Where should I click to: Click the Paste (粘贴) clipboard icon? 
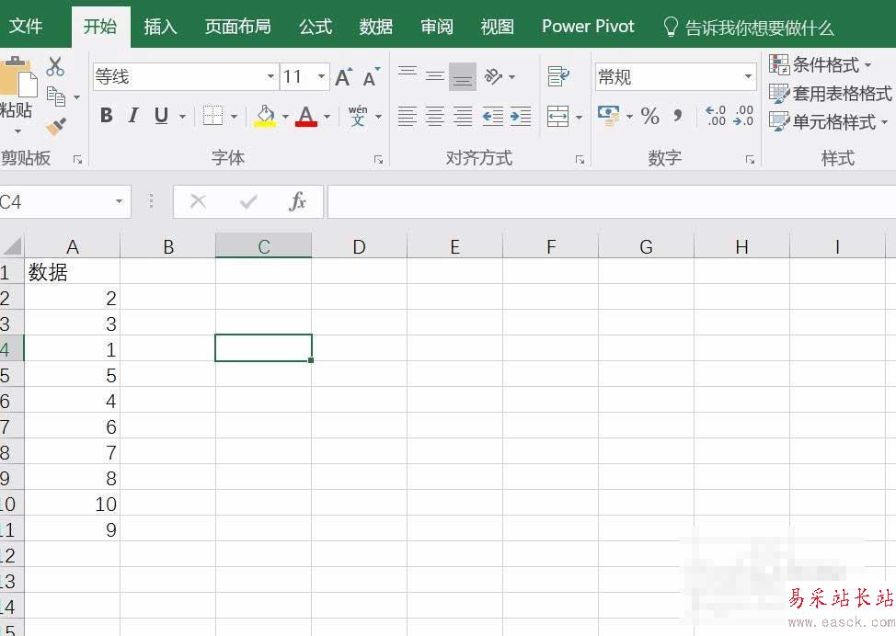click(x=18, y=77)
